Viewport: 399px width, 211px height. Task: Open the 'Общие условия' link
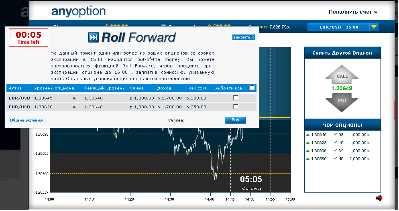pos(26,120)
